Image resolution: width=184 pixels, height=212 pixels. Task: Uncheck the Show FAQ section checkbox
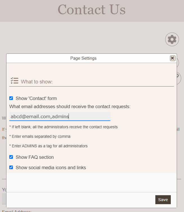pyautogui.click(x=11, y=157)
